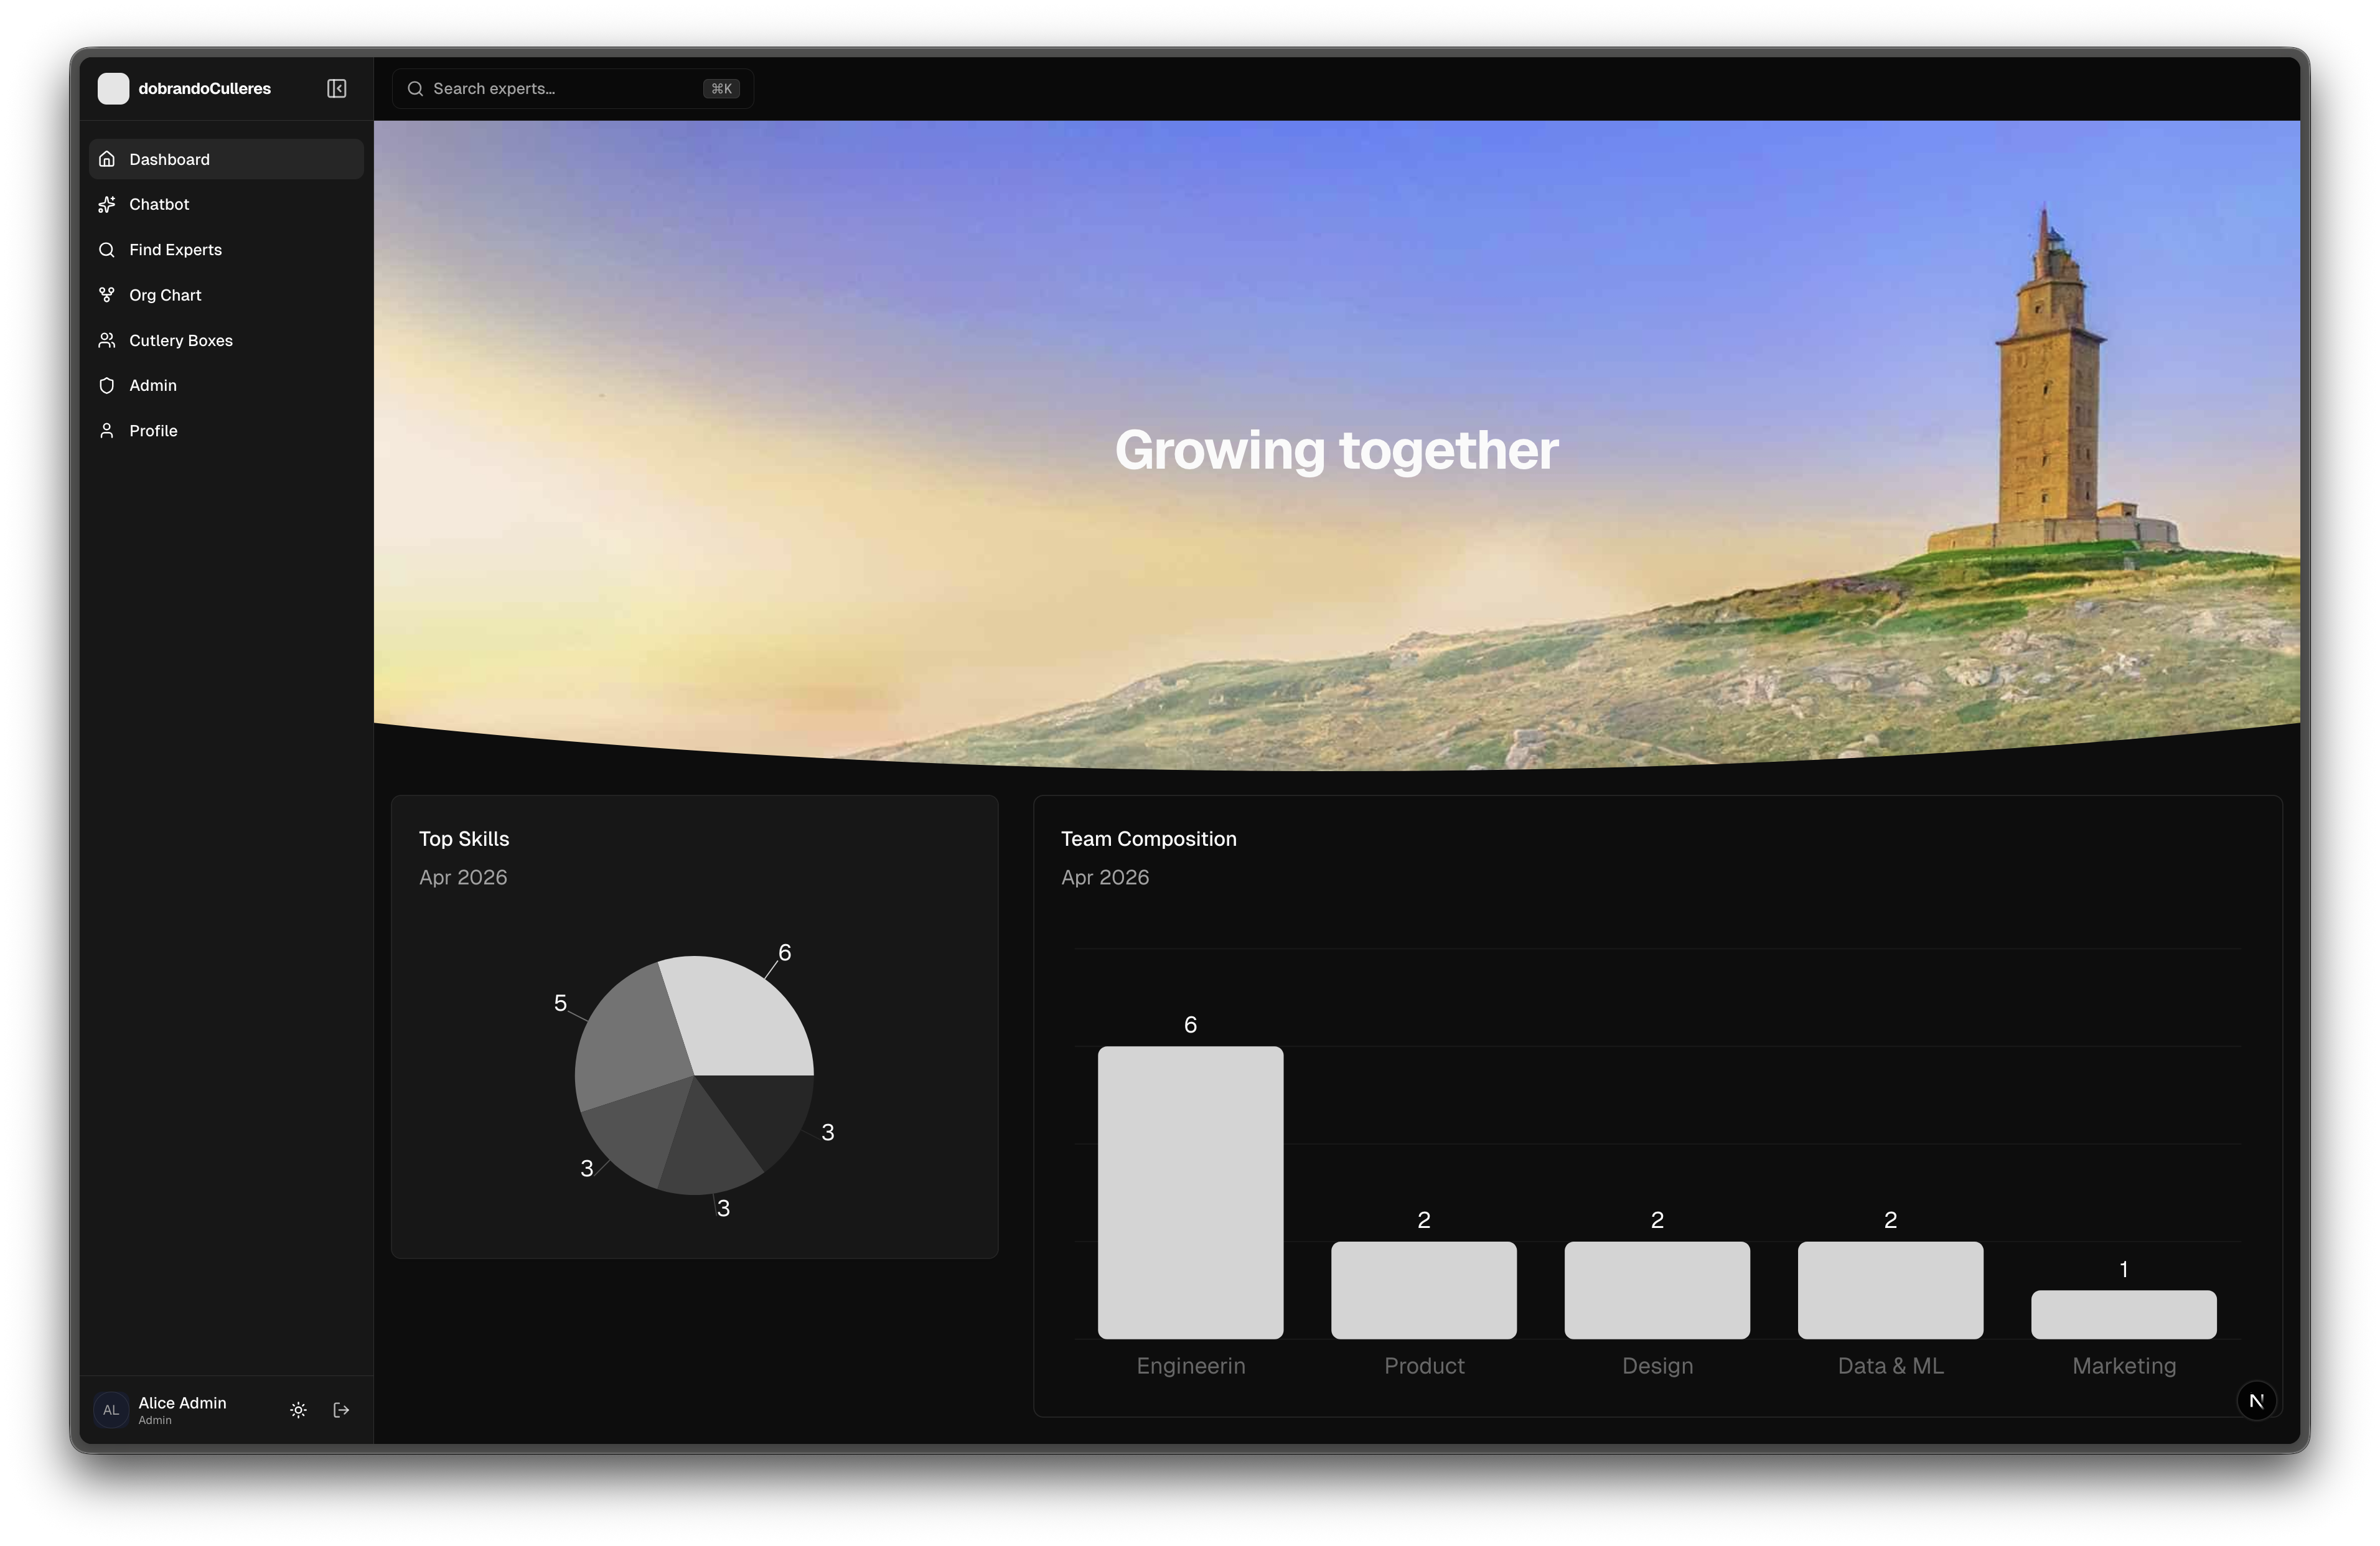The width and height of the screenshot is (2380, 1546).
Task: Click the Org Chart branch icon
Action: coord(107,295)
